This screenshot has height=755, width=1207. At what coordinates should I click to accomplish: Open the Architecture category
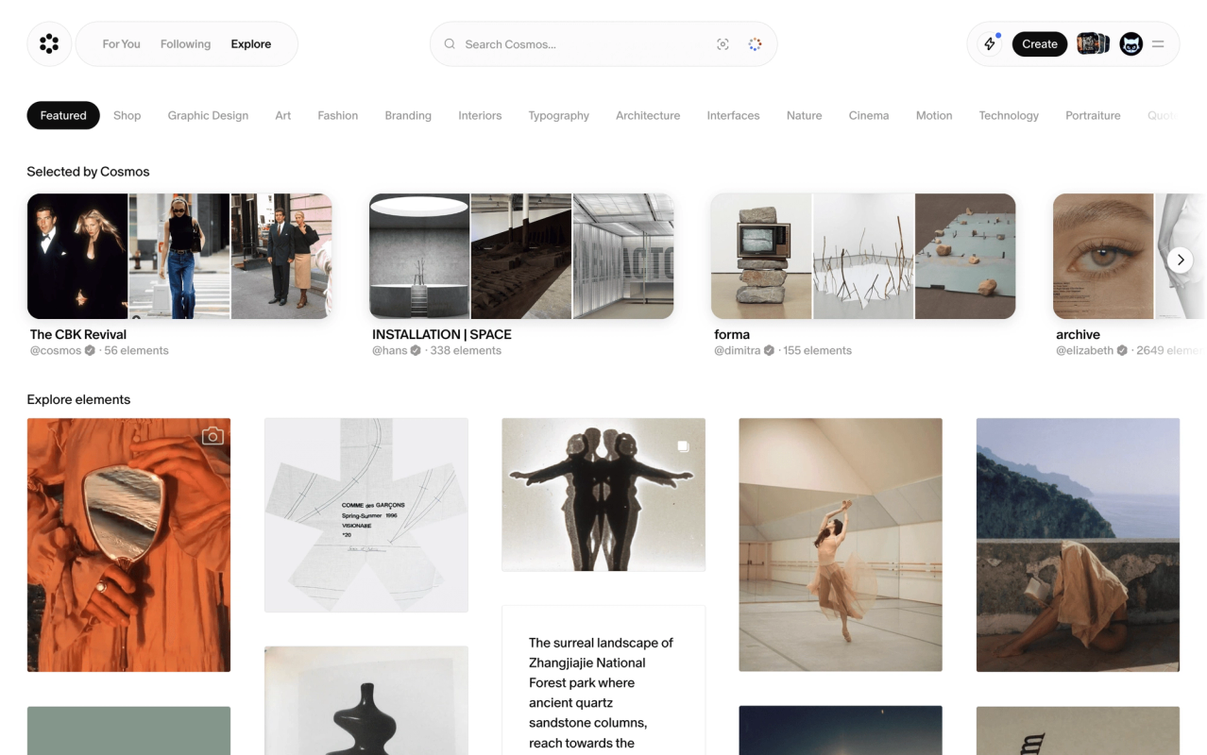pyautogui.click(x=648, y=115)
